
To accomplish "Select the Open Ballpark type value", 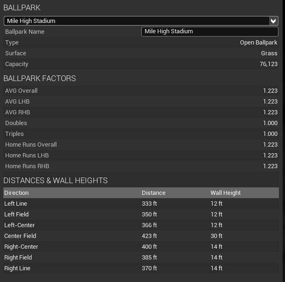I will click(x=258, y=43).
